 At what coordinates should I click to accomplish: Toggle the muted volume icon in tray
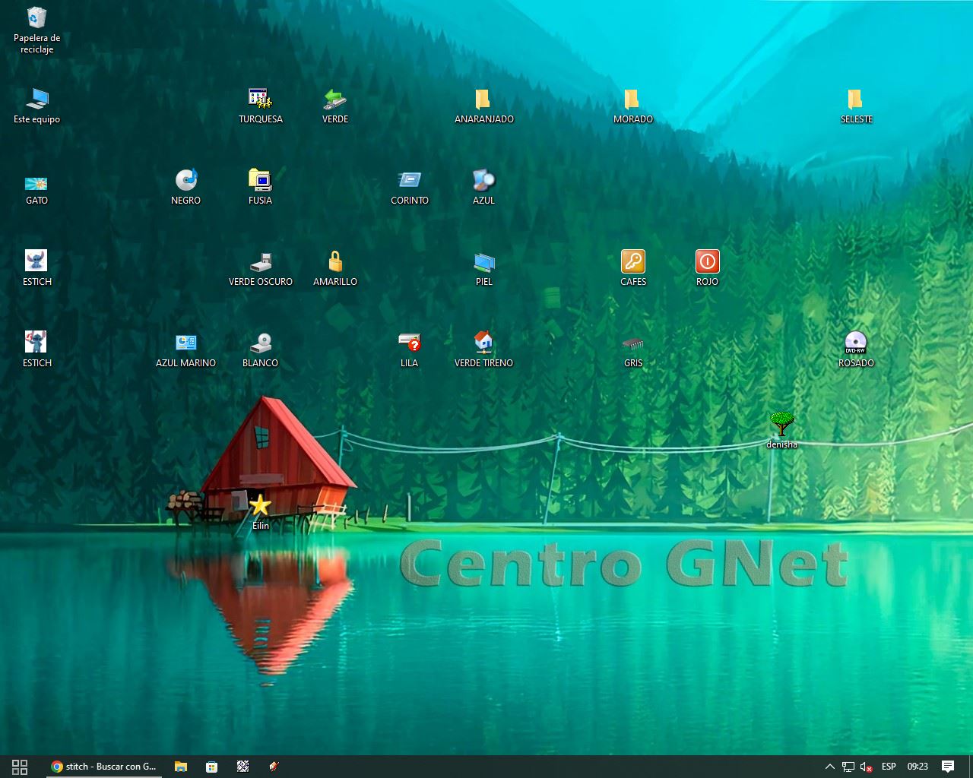coord(867,767)
